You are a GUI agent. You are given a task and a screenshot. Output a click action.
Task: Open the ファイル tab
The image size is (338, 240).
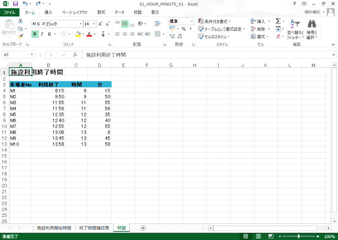coord(9,12)
